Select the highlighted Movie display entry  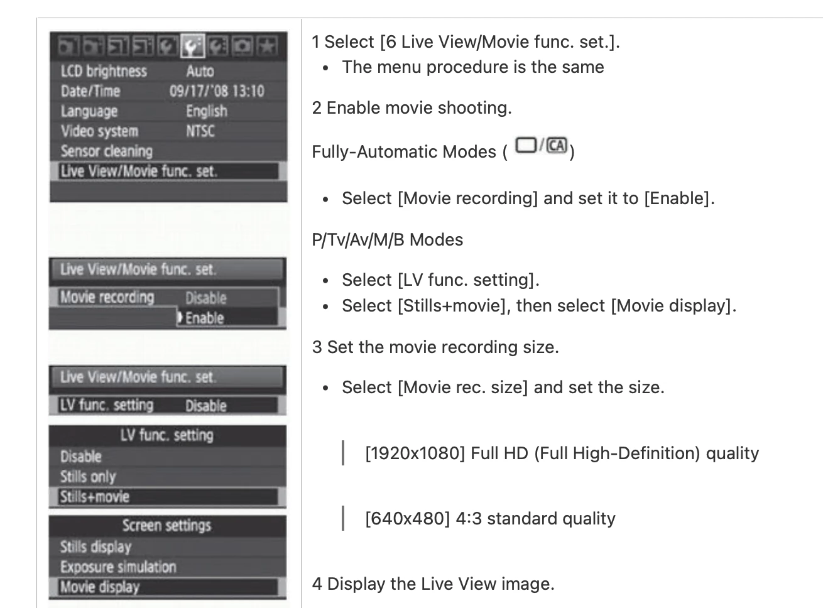click(x=167, y=587)
